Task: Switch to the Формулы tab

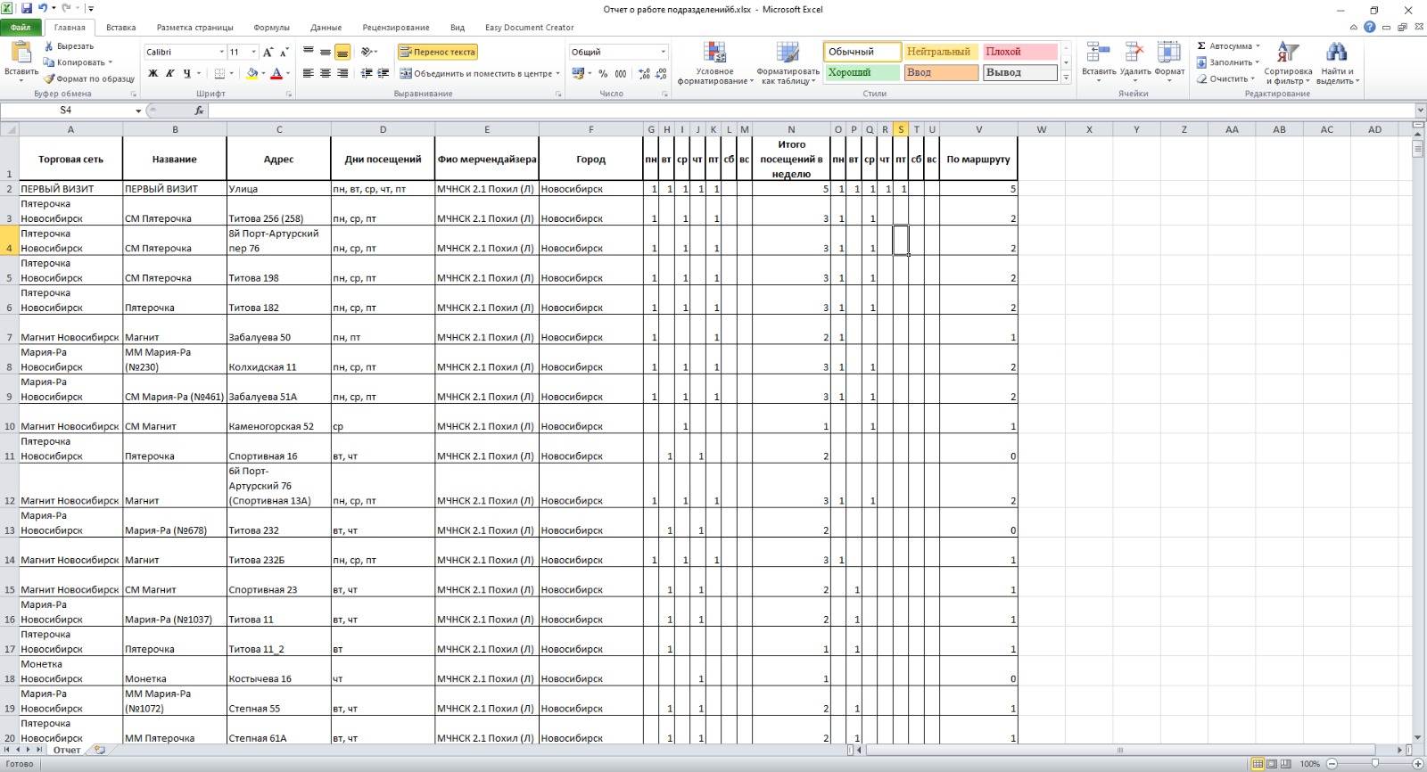Action: click(x=272, y=28)
